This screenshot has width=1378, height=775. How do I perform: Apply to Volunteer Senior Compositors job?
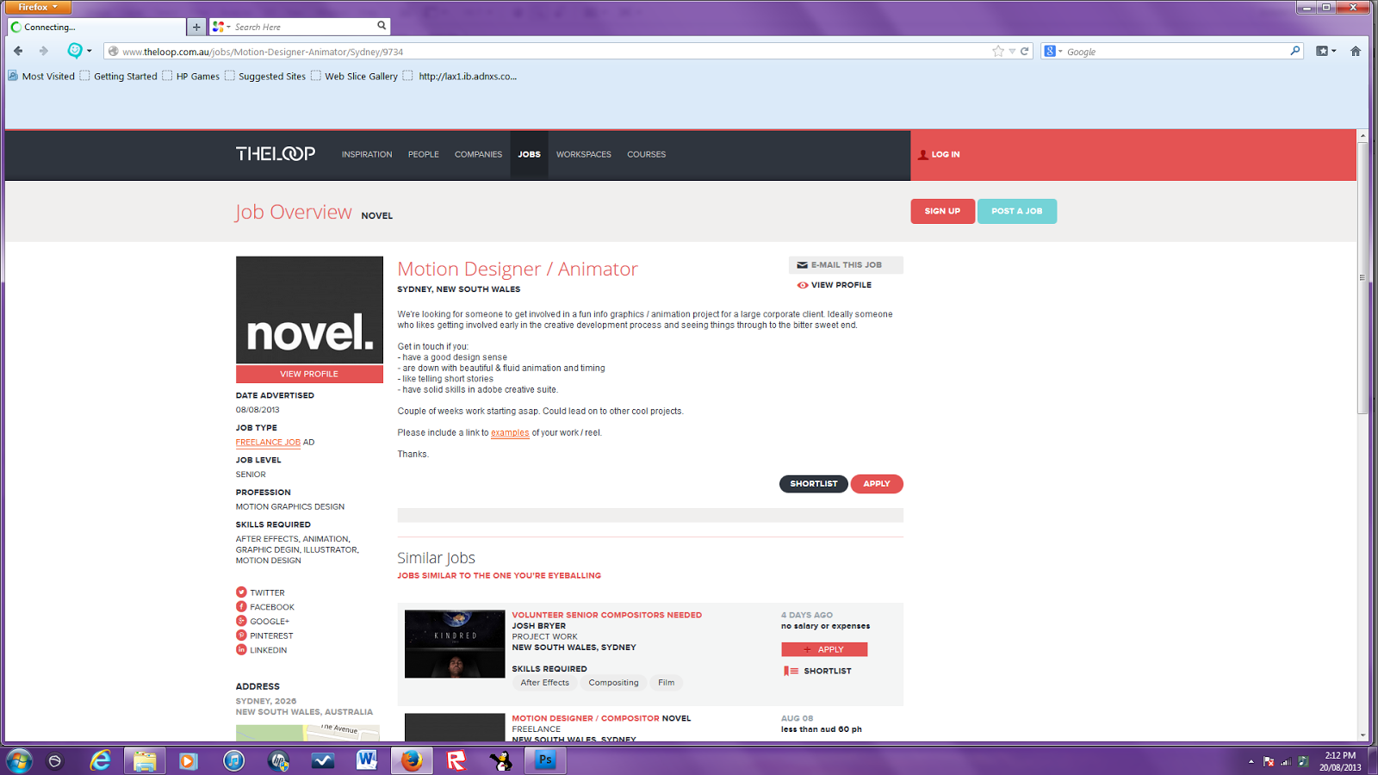[x=824, y=649]
